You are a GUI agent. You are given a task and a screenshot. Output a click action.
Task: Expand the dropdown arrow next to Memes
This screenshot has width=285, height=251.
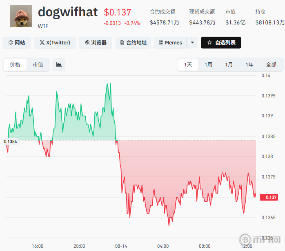coord(192,43)
